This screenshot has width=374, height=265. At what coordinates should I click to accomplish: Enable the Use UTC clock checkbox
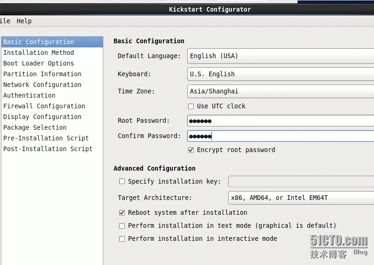click(191, 106)
